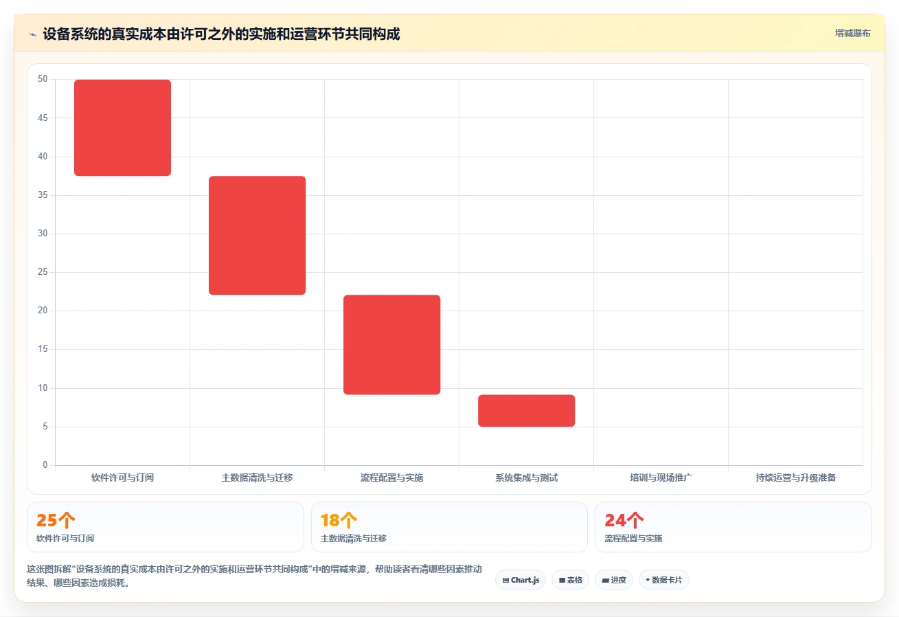Click x-axis label 流程配置与实施
The image size is (899, 617).
pyautogui.click(x=391, y=478)
